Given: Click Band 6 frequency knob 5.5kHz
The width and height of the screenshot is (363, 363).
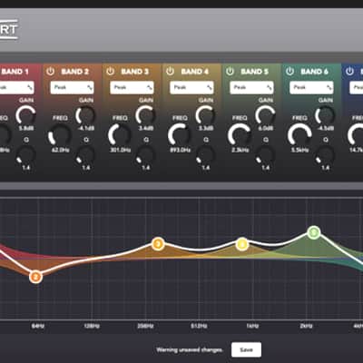Looking at the screenshot, I should click(x=299, y=135).
